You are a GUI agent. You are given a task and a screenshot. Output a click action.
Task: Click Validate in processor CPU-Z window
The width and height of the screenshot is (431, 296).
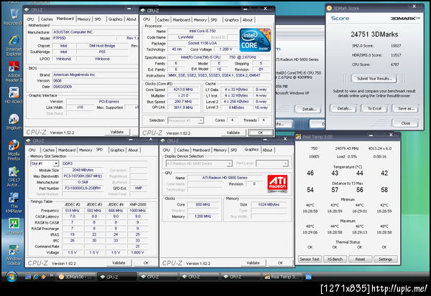(x=233, y=133)
